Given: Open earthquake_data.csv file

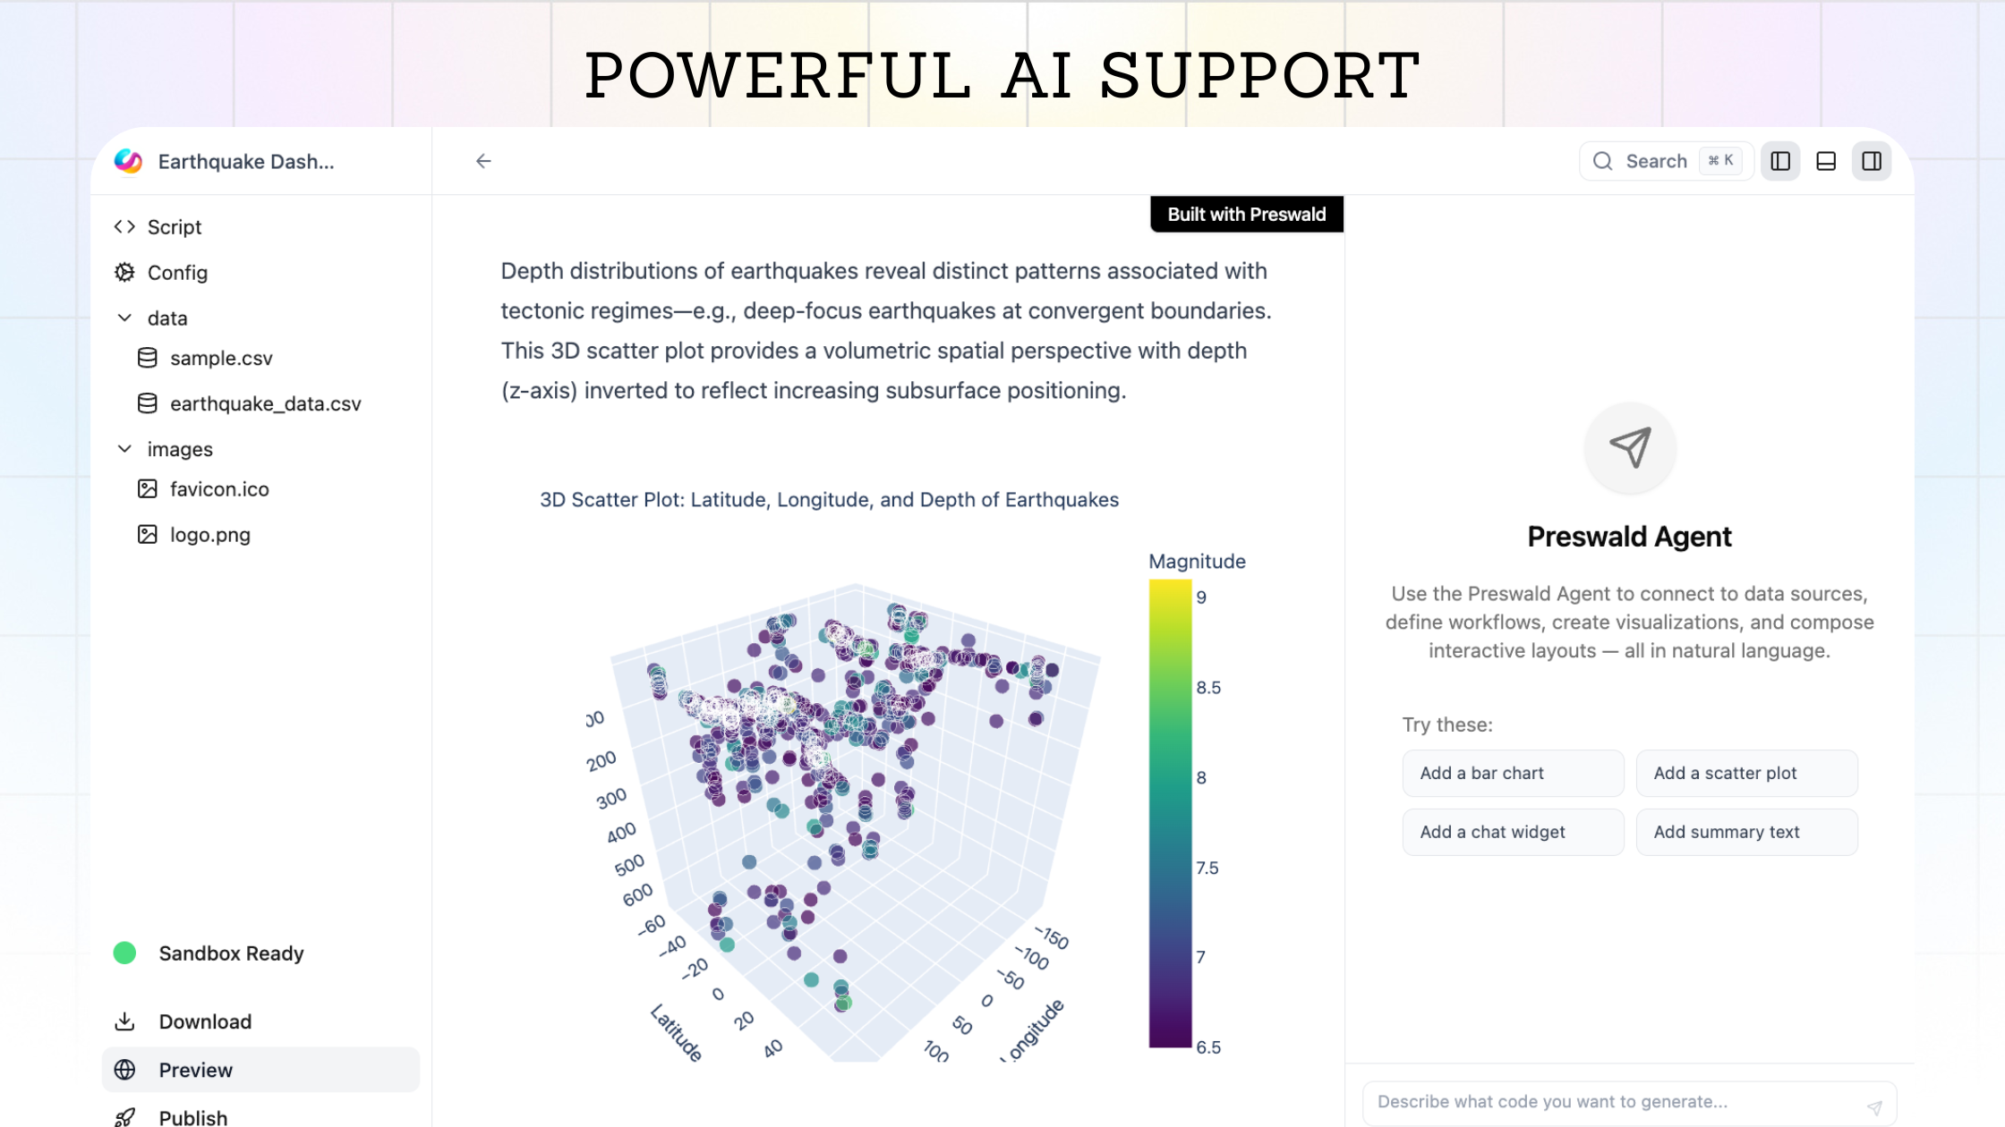Looking at the screenshot, I should pos(265,404).
